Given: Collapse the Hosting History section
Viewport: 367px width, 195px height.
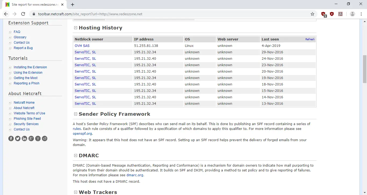Looking at the screenshot, I should point(75,28).
